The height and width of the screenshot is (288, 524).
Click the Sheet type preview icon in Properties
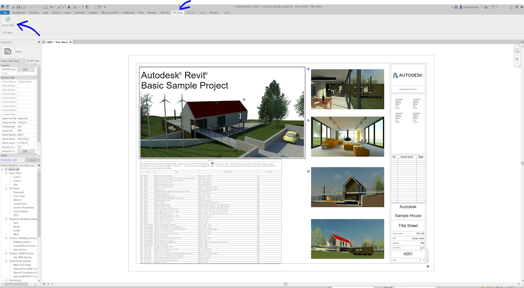(8, 51)
